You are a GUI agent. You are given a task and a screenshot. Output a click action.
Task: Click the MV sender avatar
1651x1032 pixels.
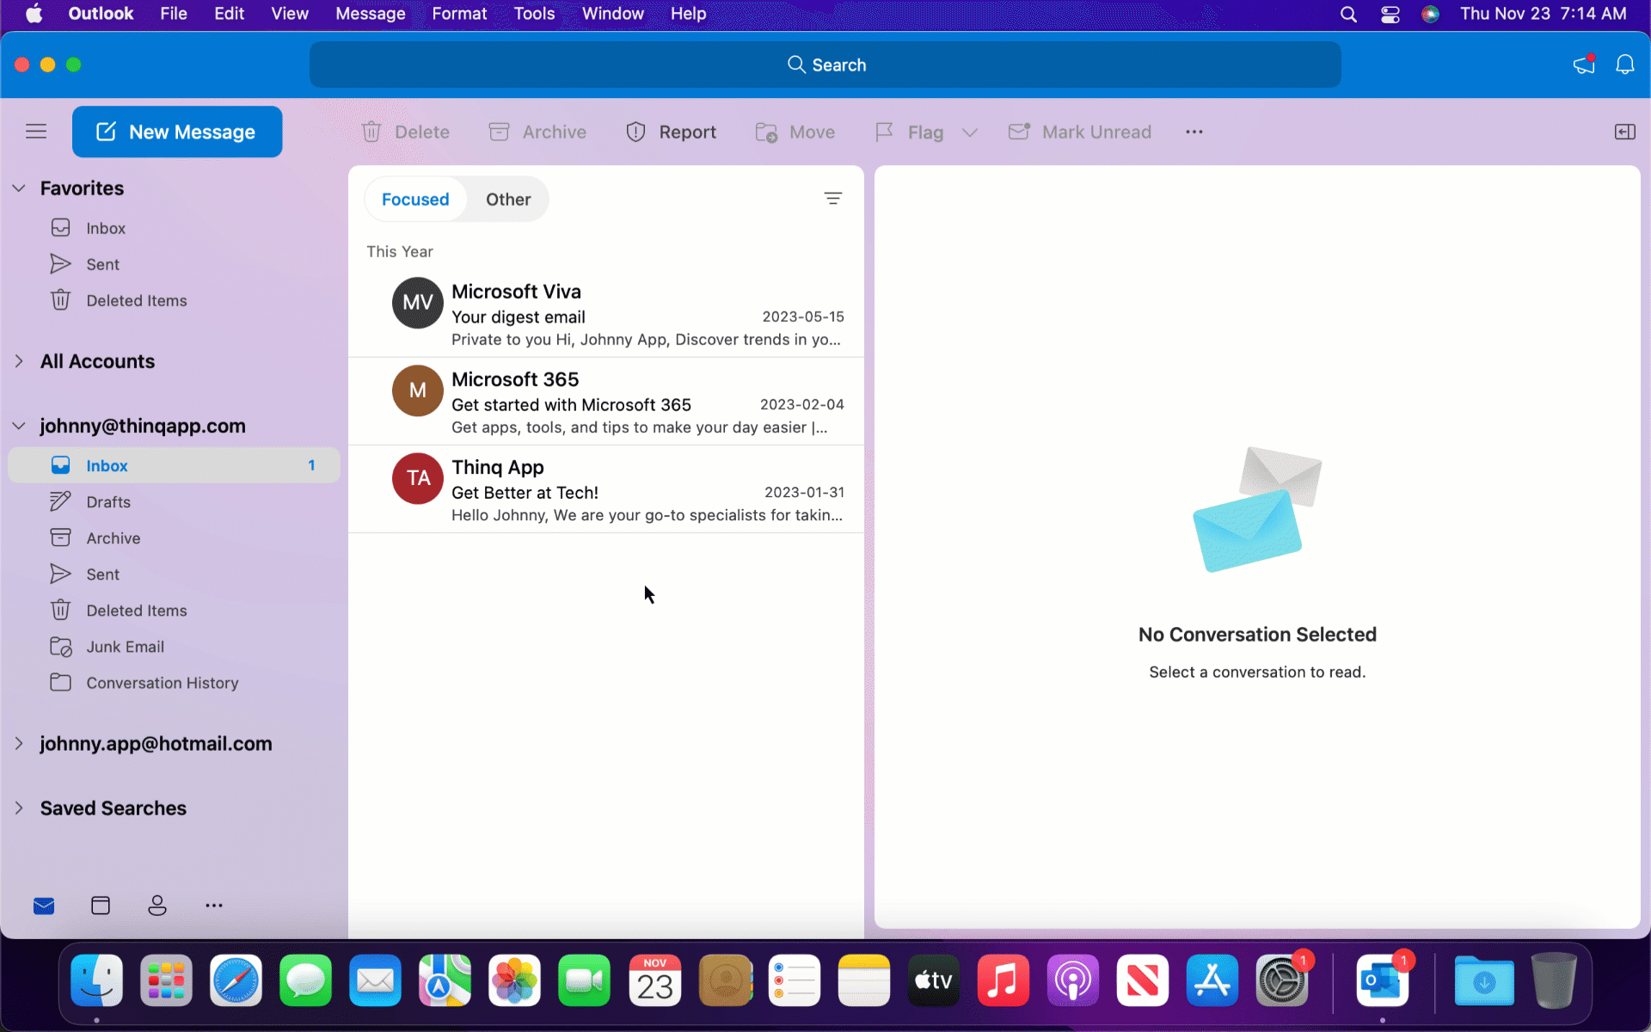point(418,303)
